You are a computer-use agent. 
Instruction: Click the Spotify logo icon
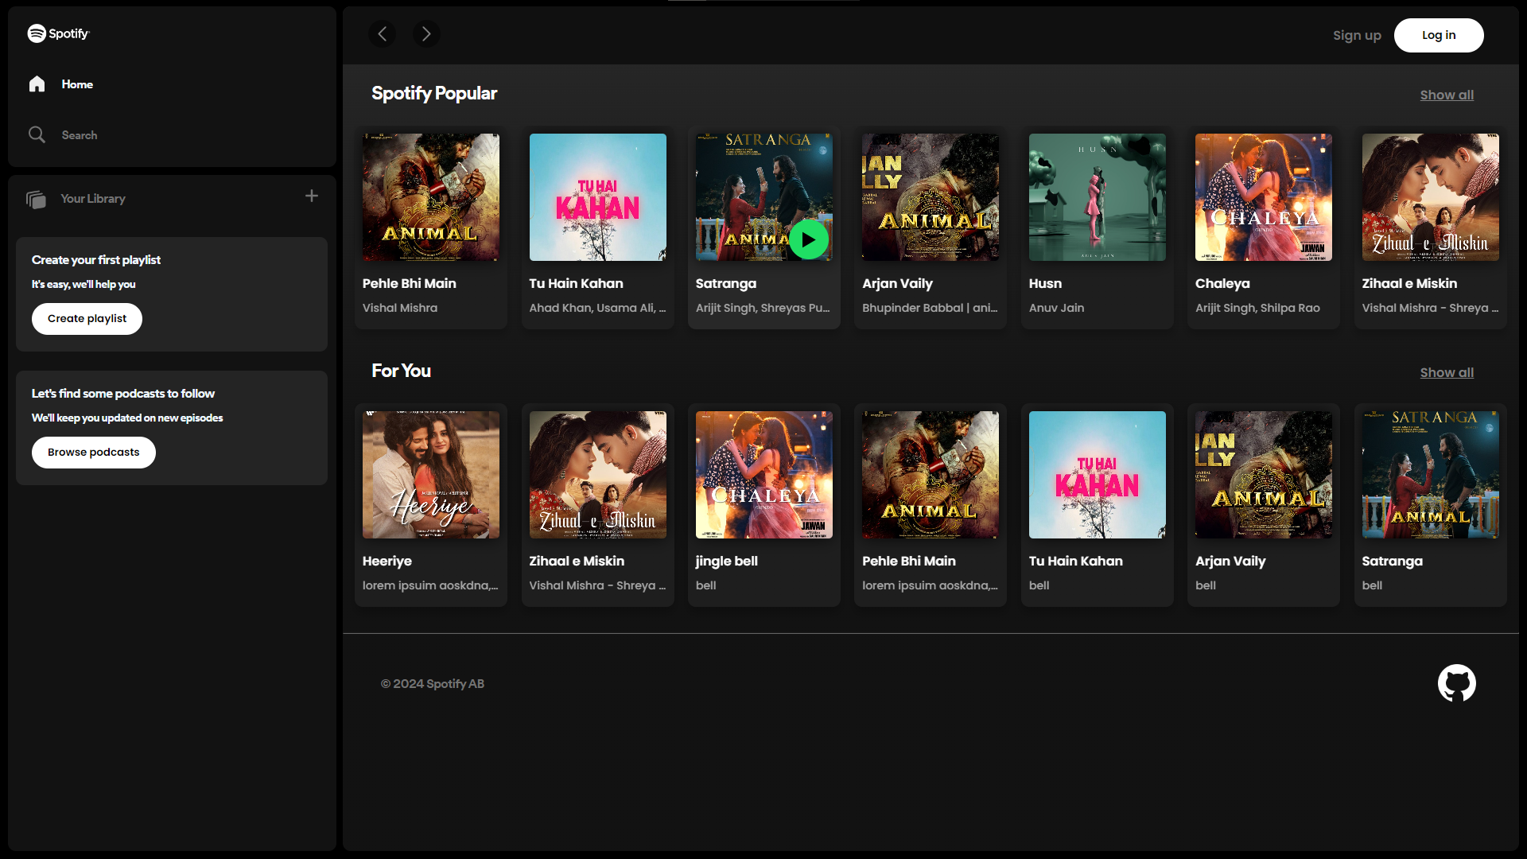37,33
